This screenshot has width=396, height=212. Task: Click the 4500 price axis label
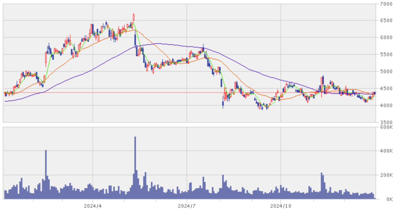tap(386, 89)
